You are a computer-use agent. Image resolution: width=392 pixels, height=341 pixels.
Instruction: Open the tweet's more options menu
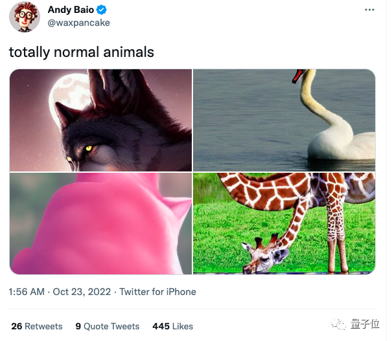coord(369,10)
